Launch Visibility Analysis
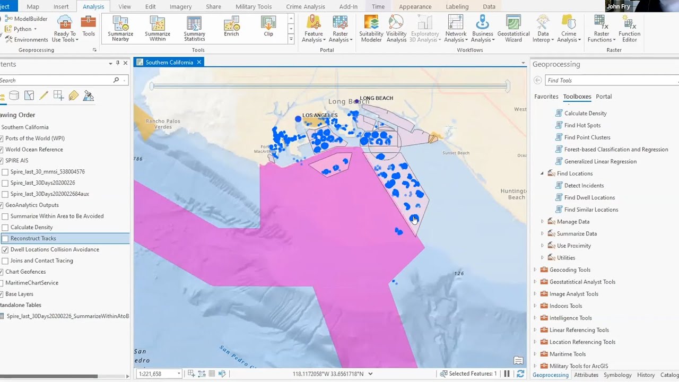Screen dimensions: 679x382 point(396,29)
